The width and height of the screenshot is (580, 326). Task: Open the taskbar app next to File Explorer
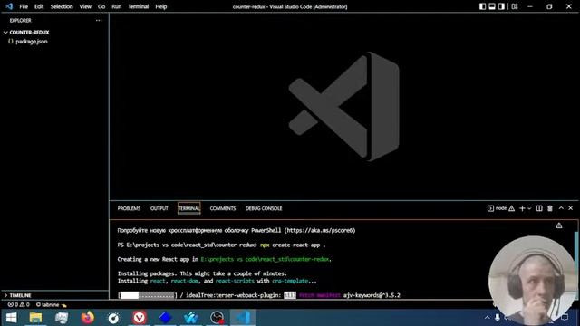tap(62, 318)
